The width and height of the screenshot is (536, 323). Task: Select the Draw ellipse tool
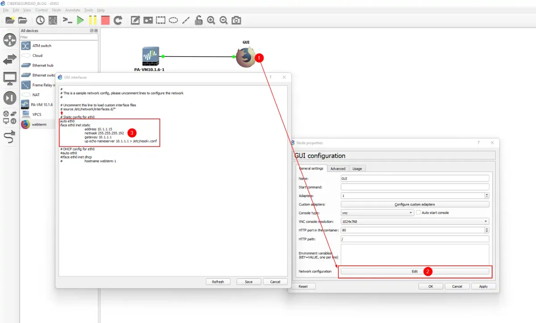(173, 20)
